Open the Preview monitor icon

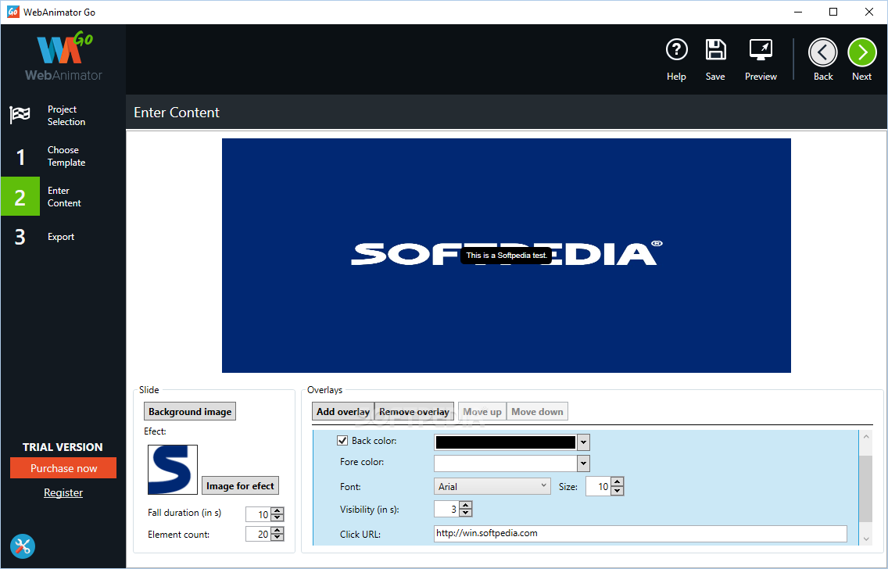761,50
